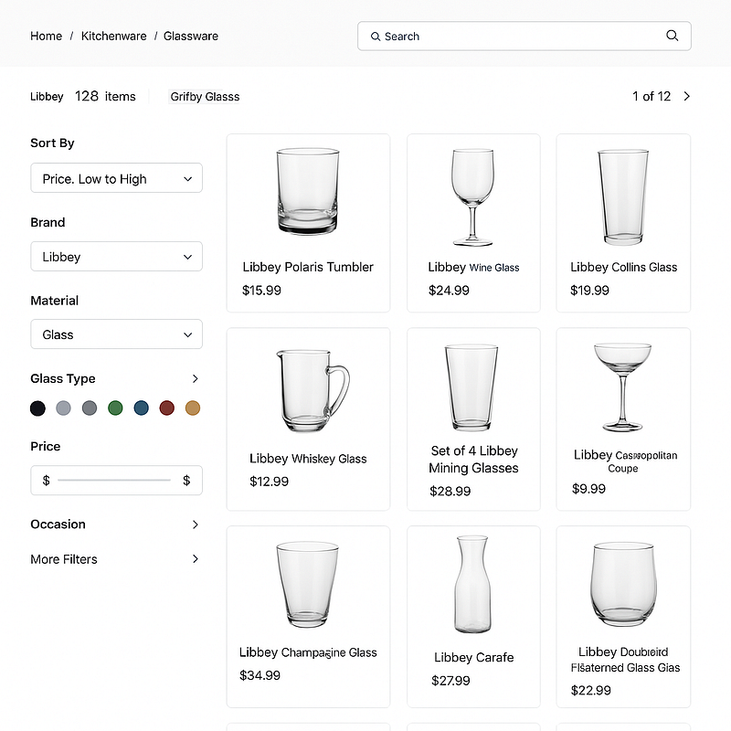Click the $34.99 price text

coord(260,675)
